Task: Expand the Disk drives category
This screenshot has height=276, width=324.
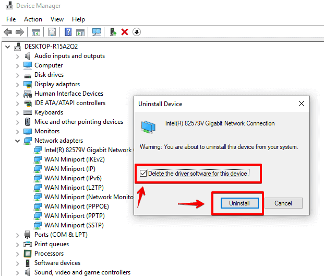Action: click(x=18, y=75)
